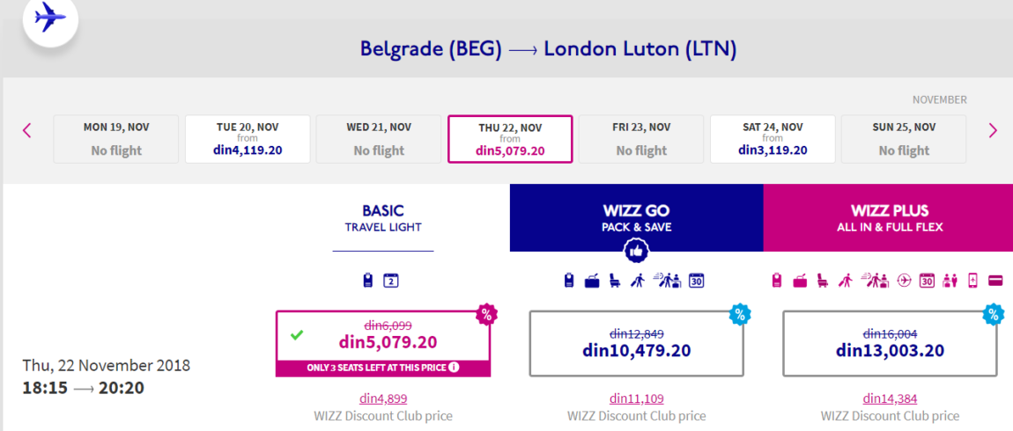This screenshot has height=431, width=1013.
Task: Choose the TUE 20, NOV date
Action: click(248, 139)
